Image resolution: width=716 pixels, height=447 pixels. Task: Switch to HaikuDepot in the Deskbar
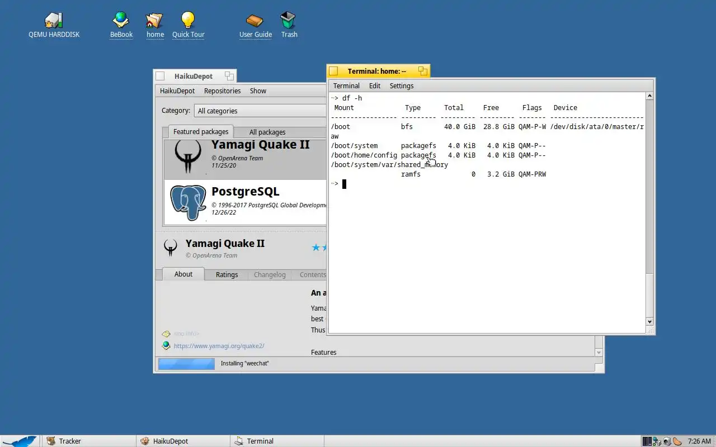coord(183,441)
